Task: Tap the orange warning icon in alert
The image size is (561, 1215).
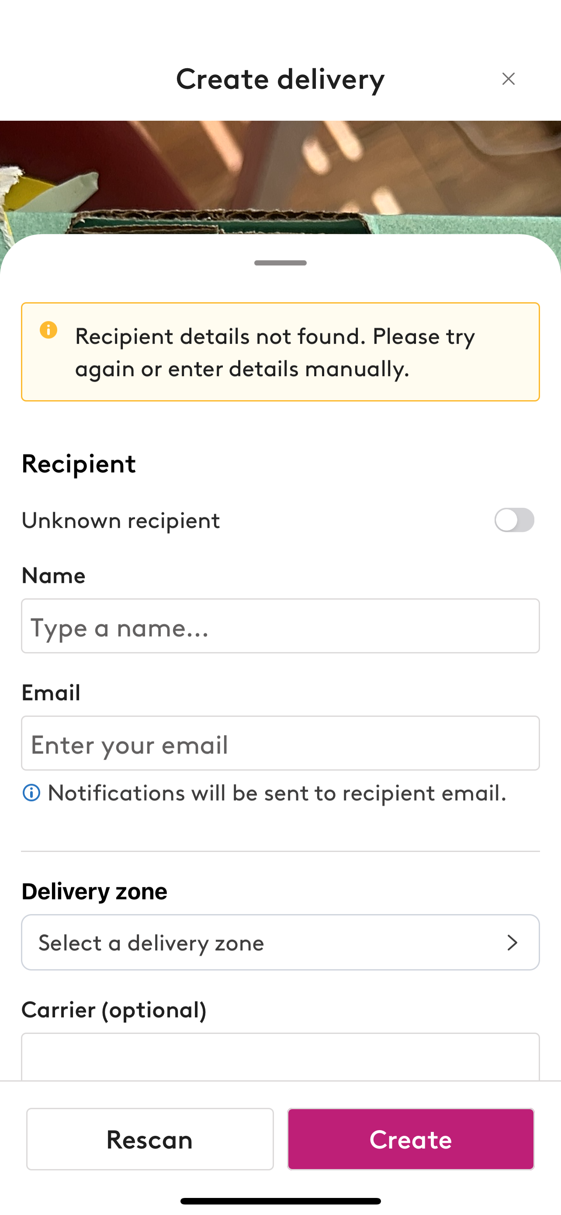Action: pyautogui.click(x=48, y=330)
